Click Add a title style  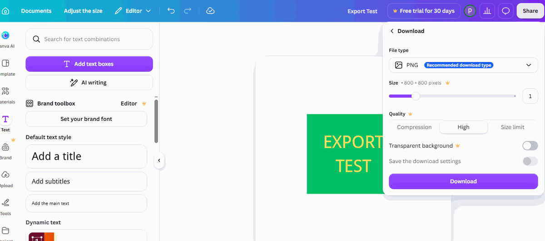point(86,156)
